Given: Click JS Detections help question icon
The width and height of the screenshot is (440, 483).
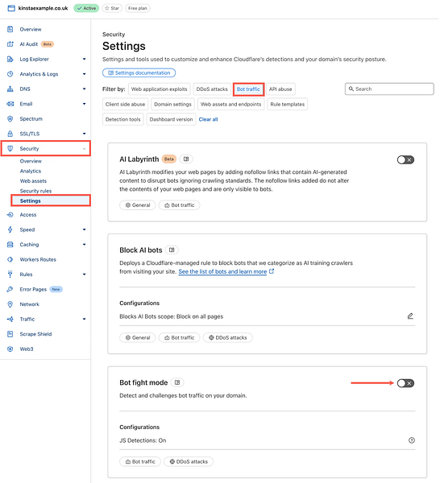Looking at the screenshot, I should pyautogui.click(x=411, y=440).
